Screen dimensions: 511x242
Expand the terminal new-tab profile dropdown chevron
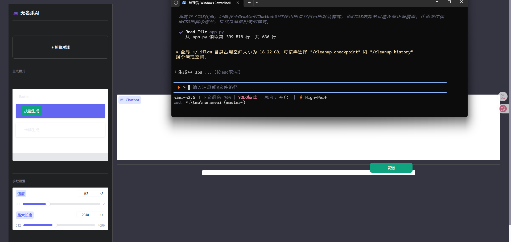[x=257, y=3]
